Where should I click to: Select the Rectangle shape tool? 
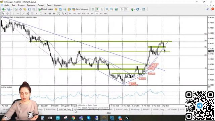54,13
